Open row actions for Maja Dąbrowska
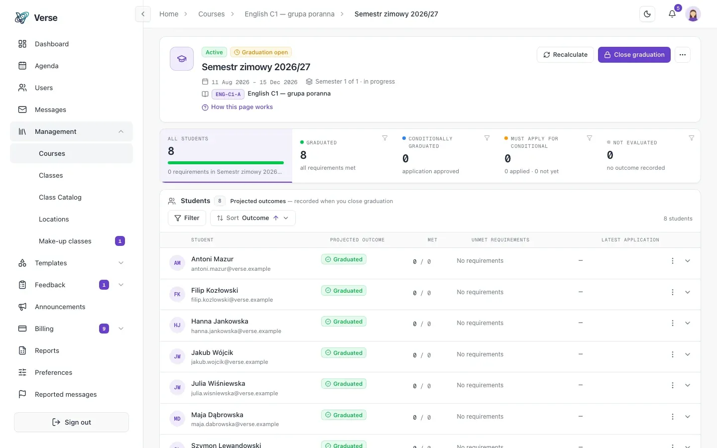Screen dimensions: 717x448 coord(673,417)
